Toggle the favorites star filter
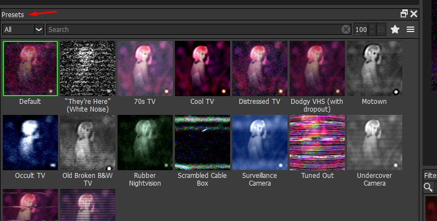Viewport: 437px width, 221px height. click(395, 29)
